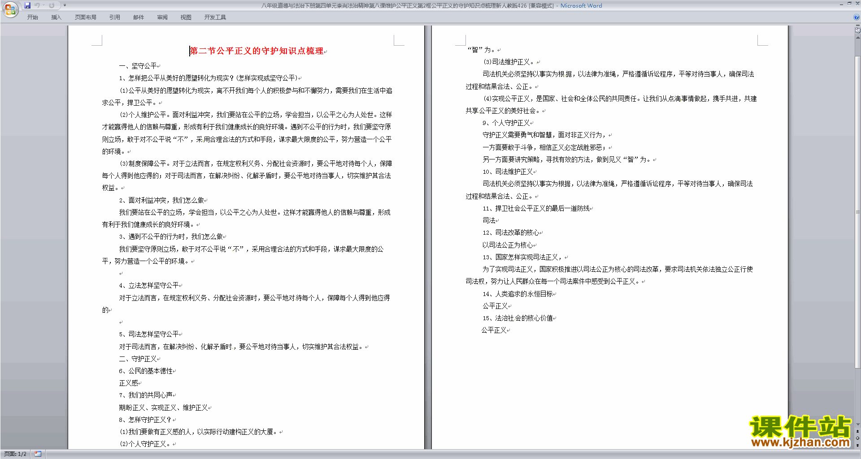Open the 邮件 ribbon tab
Image resolution: width=861 pixels, height=459 pixels.
[x=139, y=17]
